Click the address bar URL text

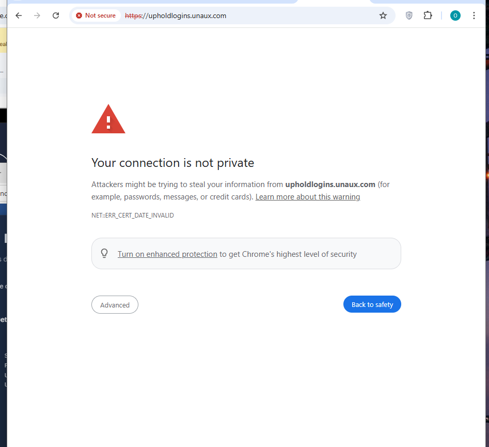click(176, 16)
